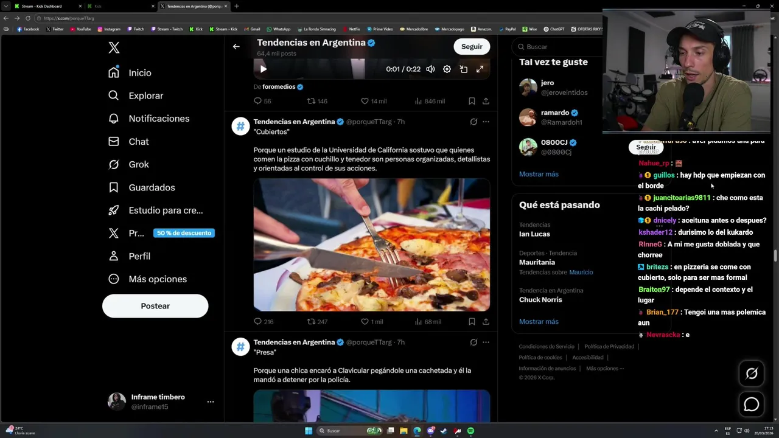Image resolution: width=779 pixels, height=438 pixels.
Task: Open jero suggested profile
Action: (x=554, y=88)
